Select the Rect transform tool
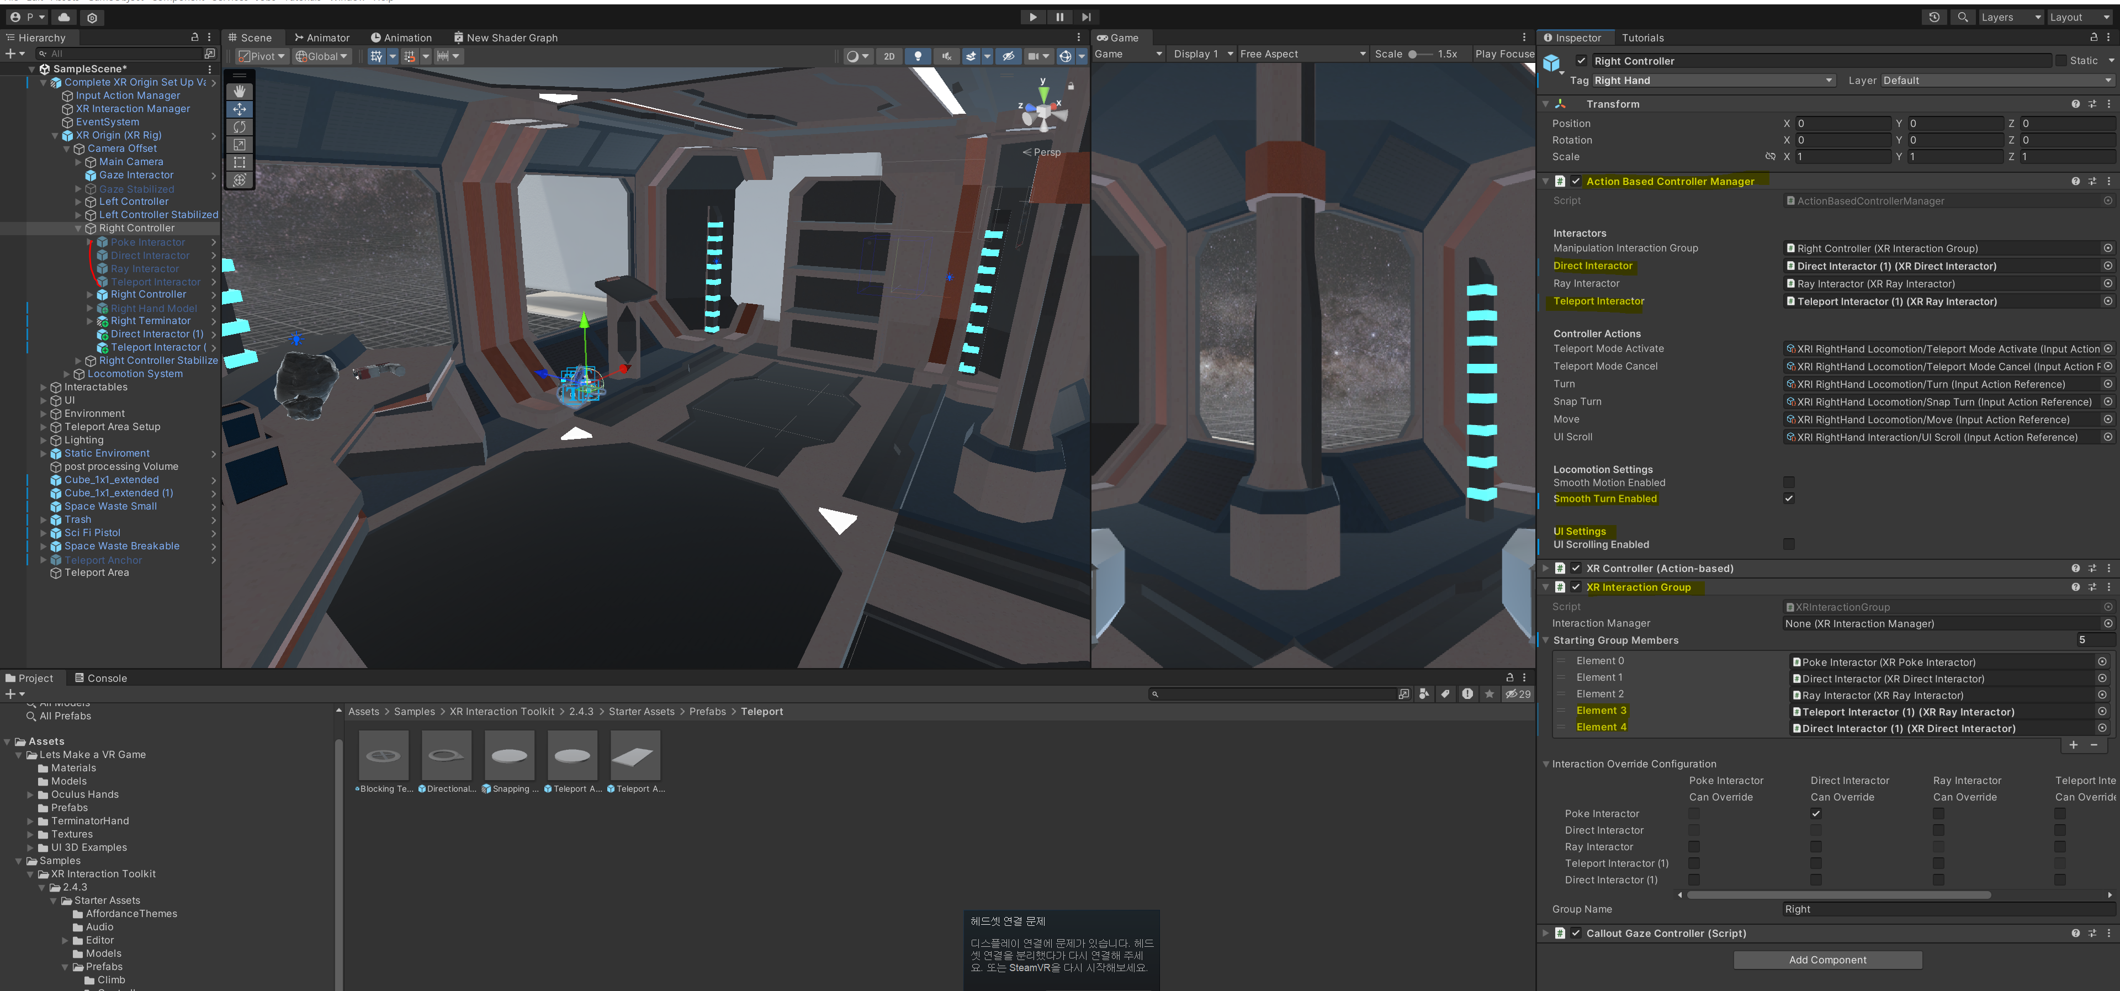The image size is (2120, 991). click(x=240, y=162)
